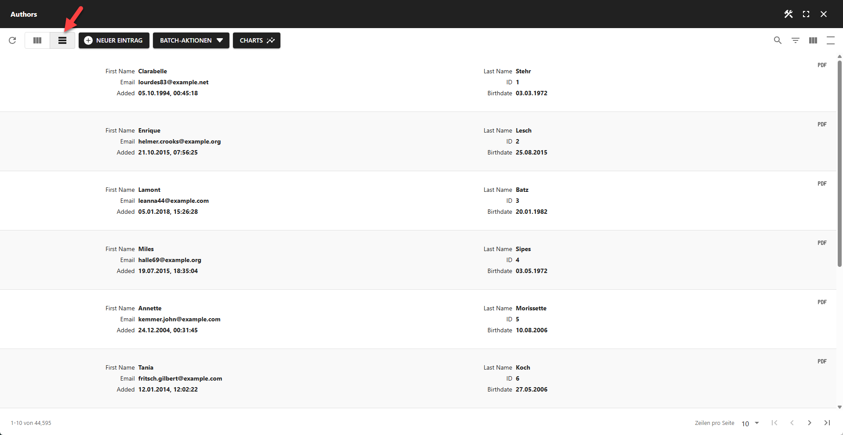Image resolution: width=843 pixels, height=435 pixels.
Task: Open the Zeilen pro Seite dropdown
Action: 749,423
